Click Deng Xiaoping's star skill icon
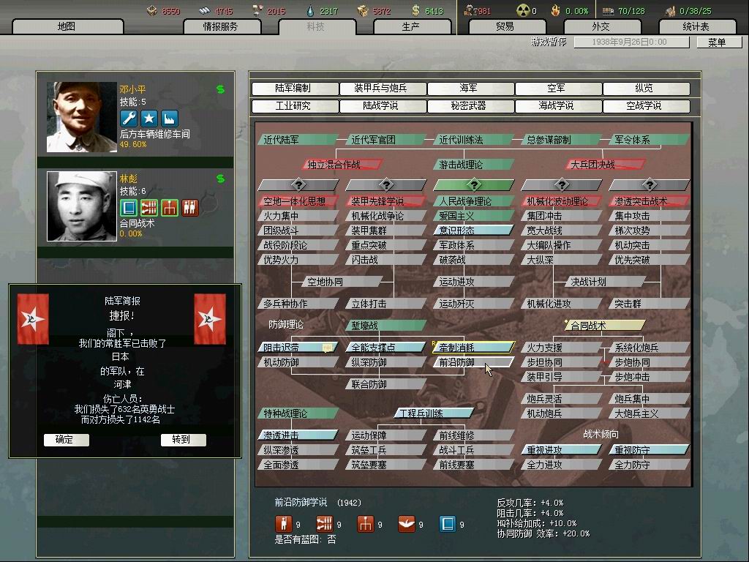The image size is (749, 562). [x=149, y=118]
